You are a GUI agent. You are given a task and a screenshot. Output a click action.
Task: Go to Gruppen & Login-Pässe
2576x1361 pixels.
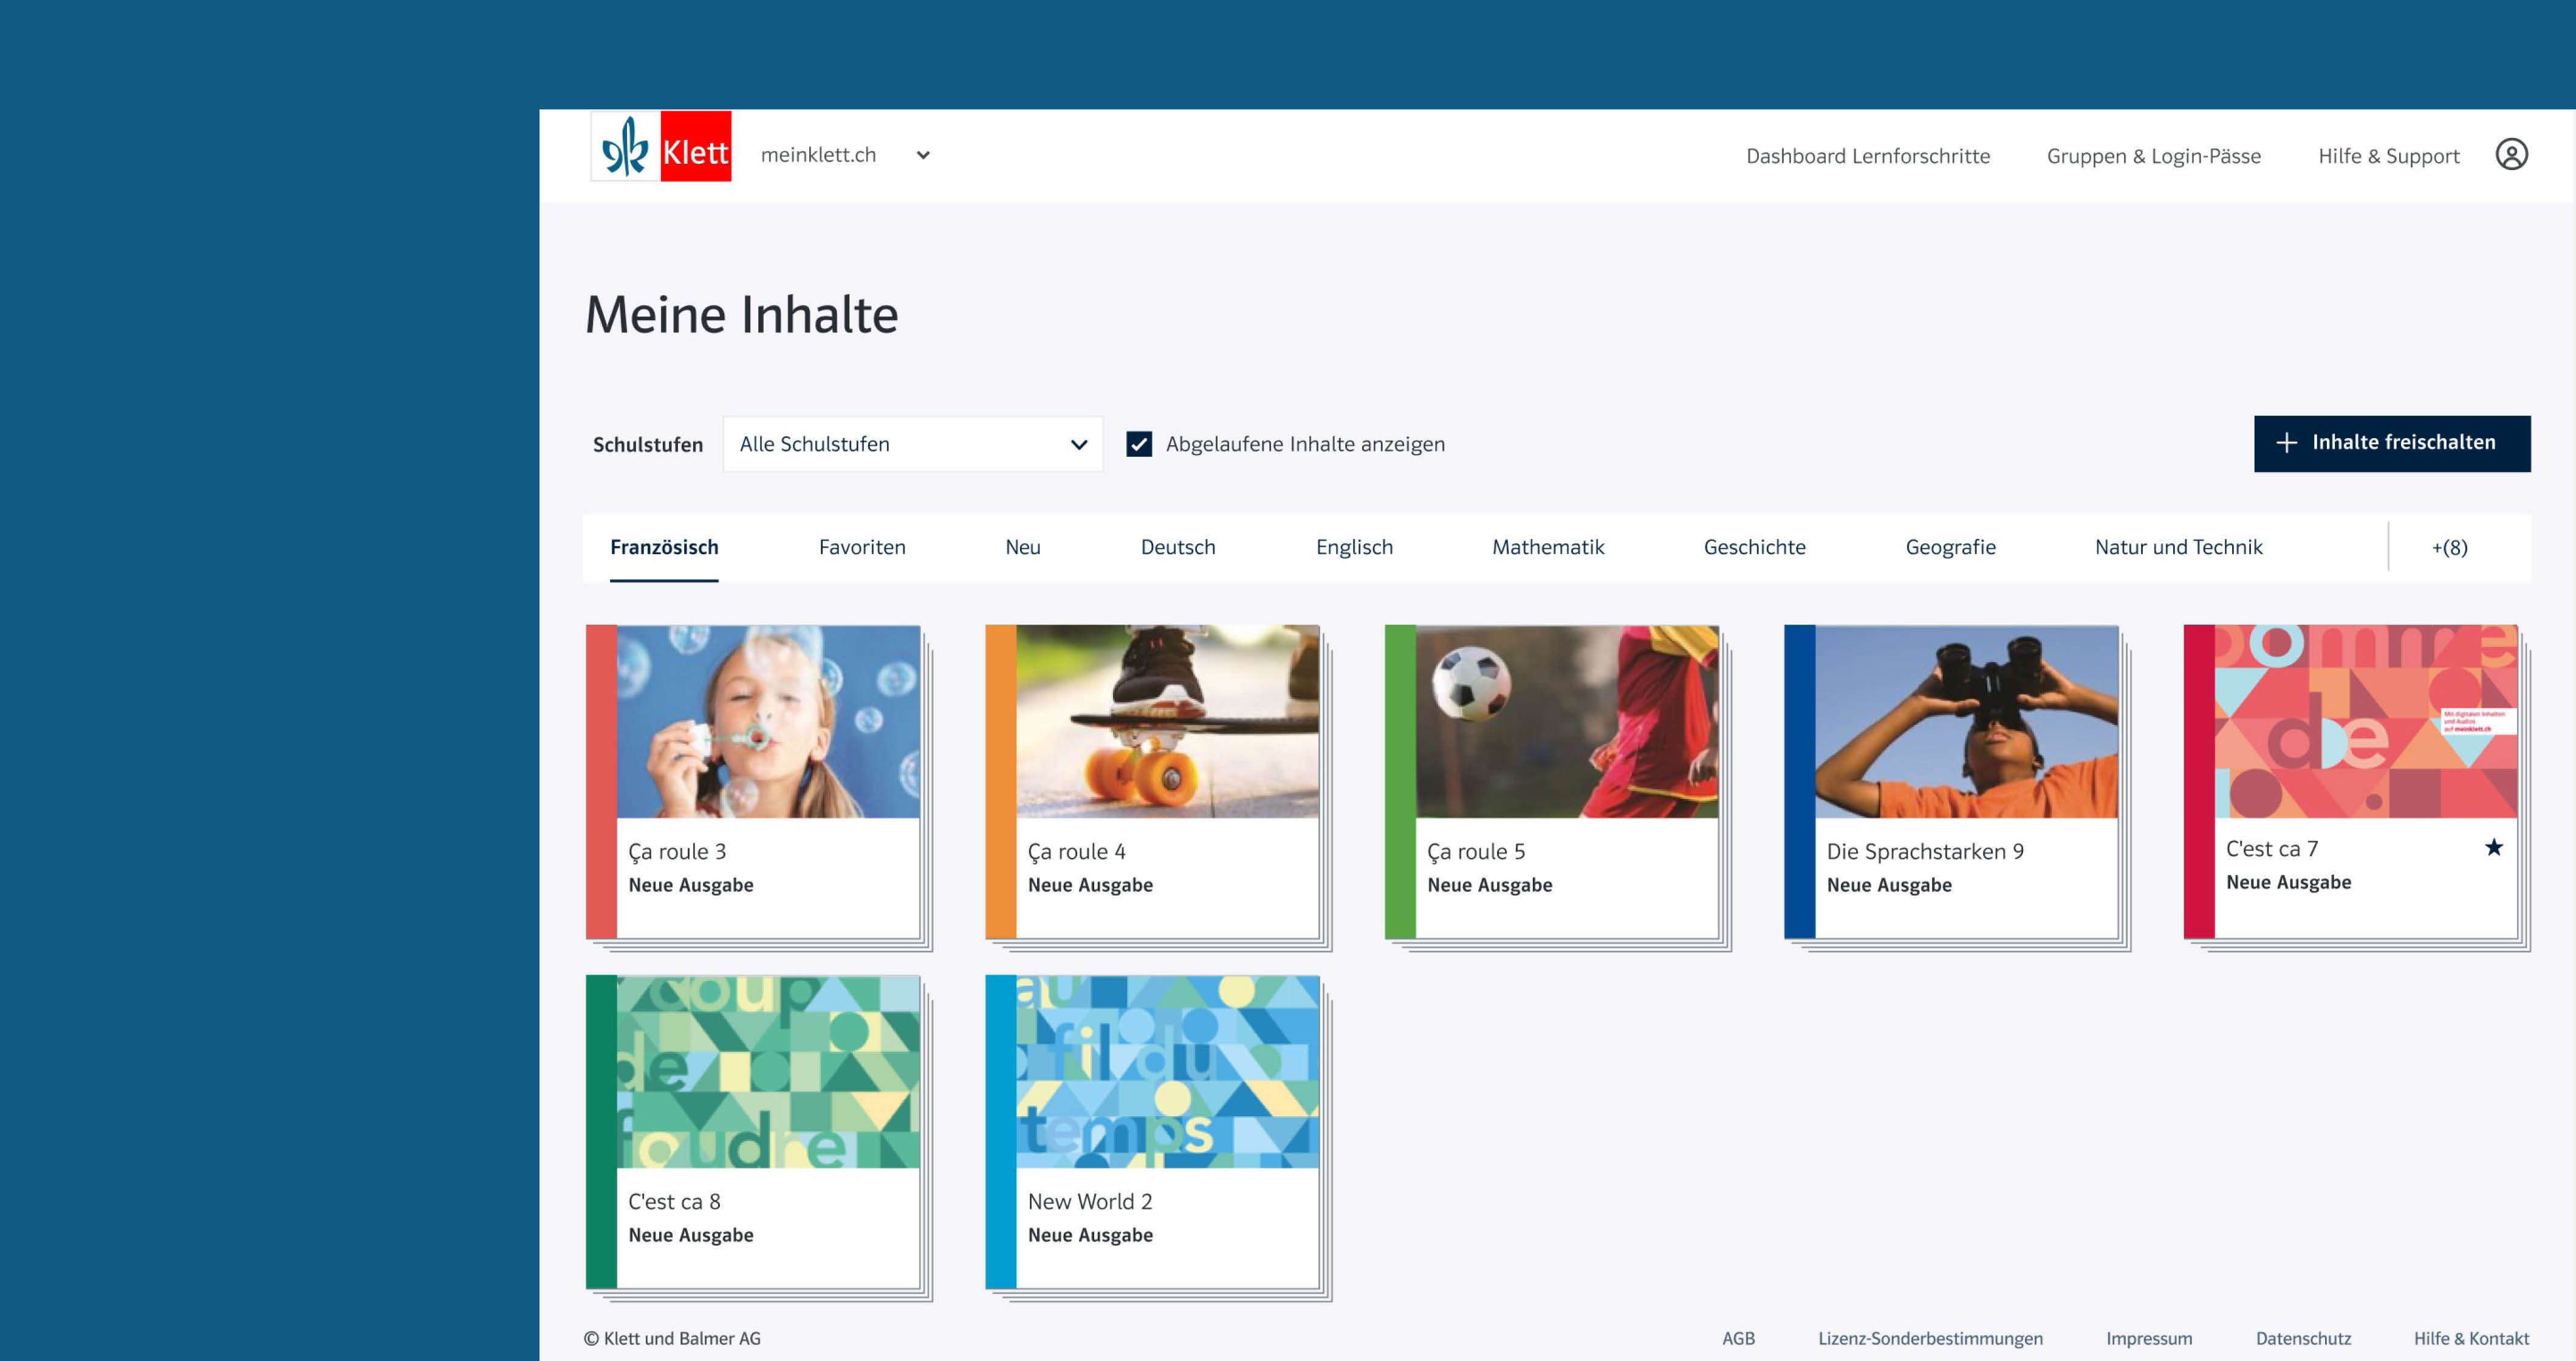(2153, 156)
